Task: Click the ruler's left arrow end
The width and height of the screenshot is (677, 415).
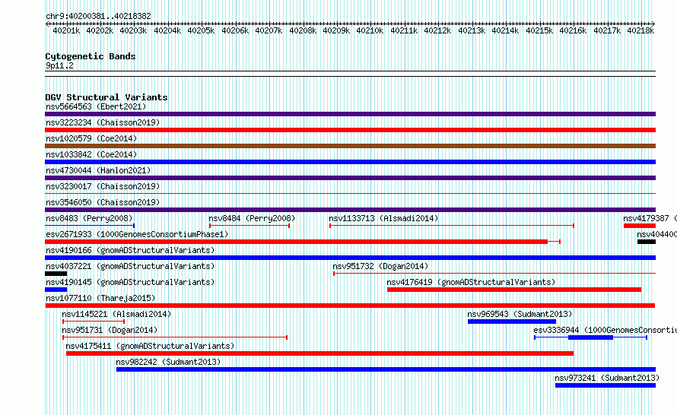Action: 47,24
